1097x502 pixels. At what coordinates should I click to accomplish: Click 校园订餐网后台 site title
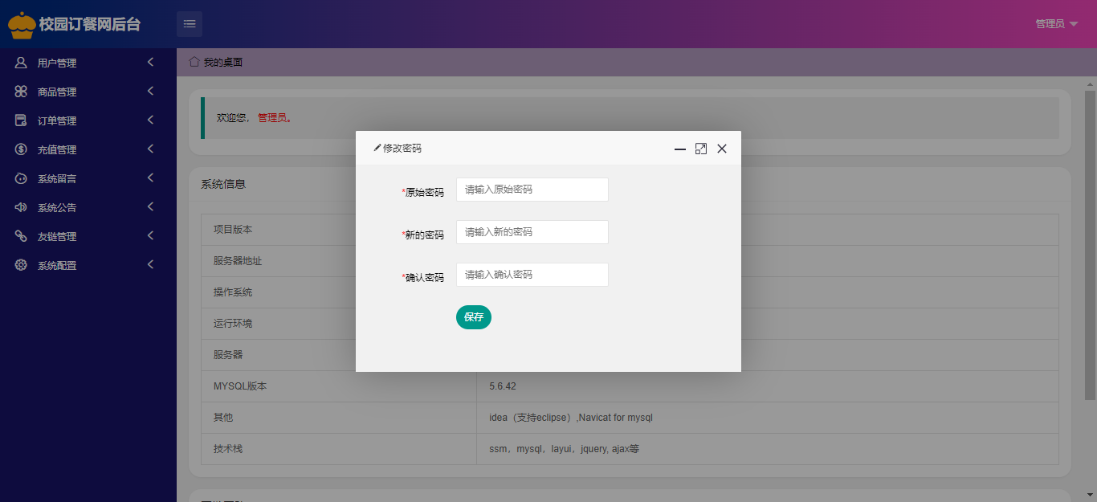[90, 24]
